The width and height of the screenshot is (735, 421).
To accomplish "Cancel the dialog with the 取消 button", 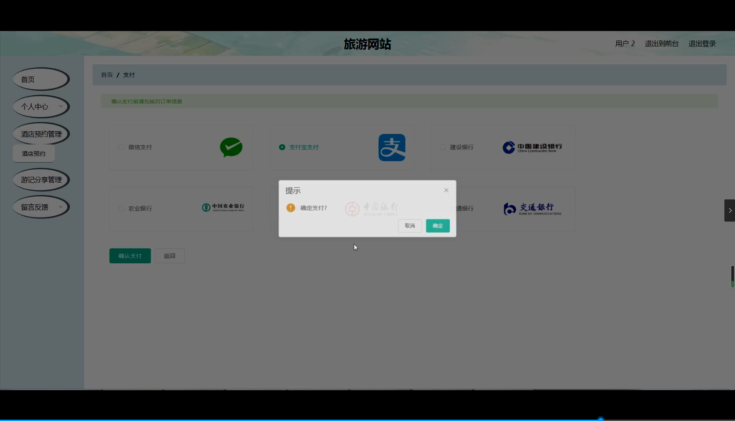I will point(410,226).
